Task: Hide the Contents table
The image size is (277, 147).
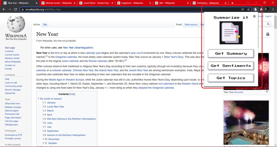Action: [x=72, y=94]
